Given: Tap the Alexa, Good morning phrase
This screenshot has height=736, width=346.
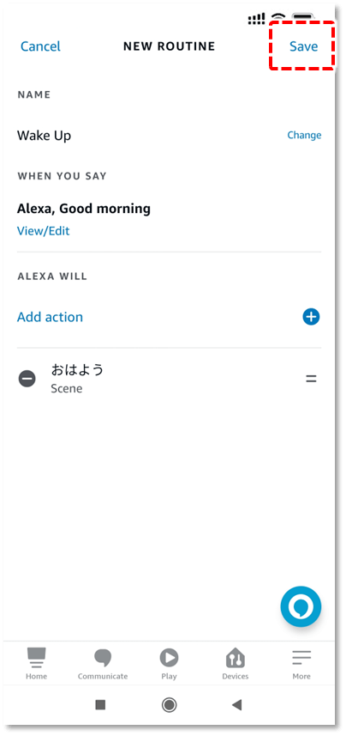Looking at the screenshot, I should [84, 209].
